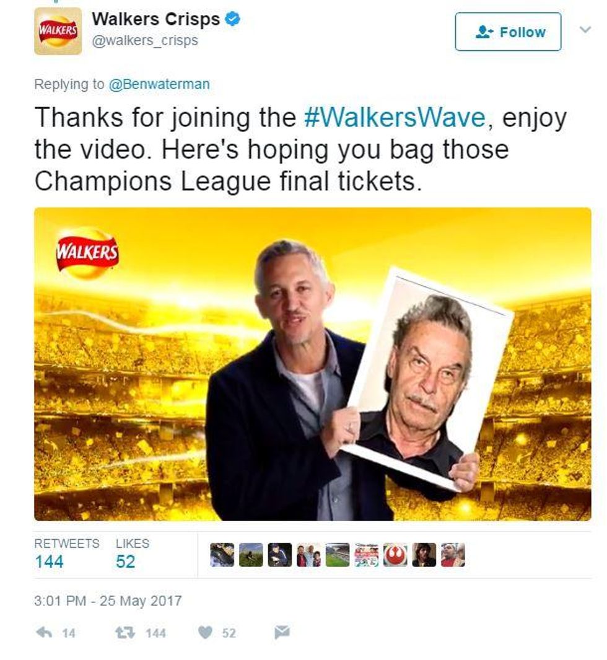Click the last liker avatar thumbnail
The height and width of the screenshot is (660, 607).
(453, 555)
